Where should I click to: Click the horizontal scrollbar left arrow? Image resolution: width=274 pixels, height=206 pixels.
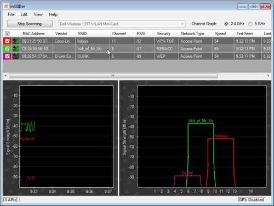[x=5, y=75]
